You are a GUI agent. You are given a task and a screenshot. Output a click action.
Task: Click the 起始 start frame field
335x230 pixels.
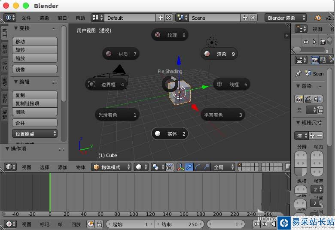[130, 224]
